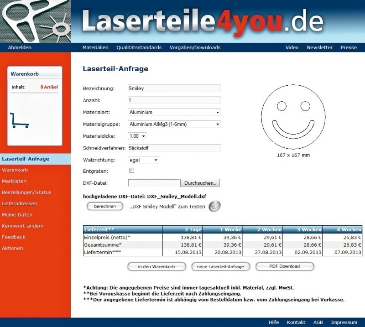Viewport: 365px width, 327px height.
Task: Click the PDF Download button
Action: tap(285, 266)
